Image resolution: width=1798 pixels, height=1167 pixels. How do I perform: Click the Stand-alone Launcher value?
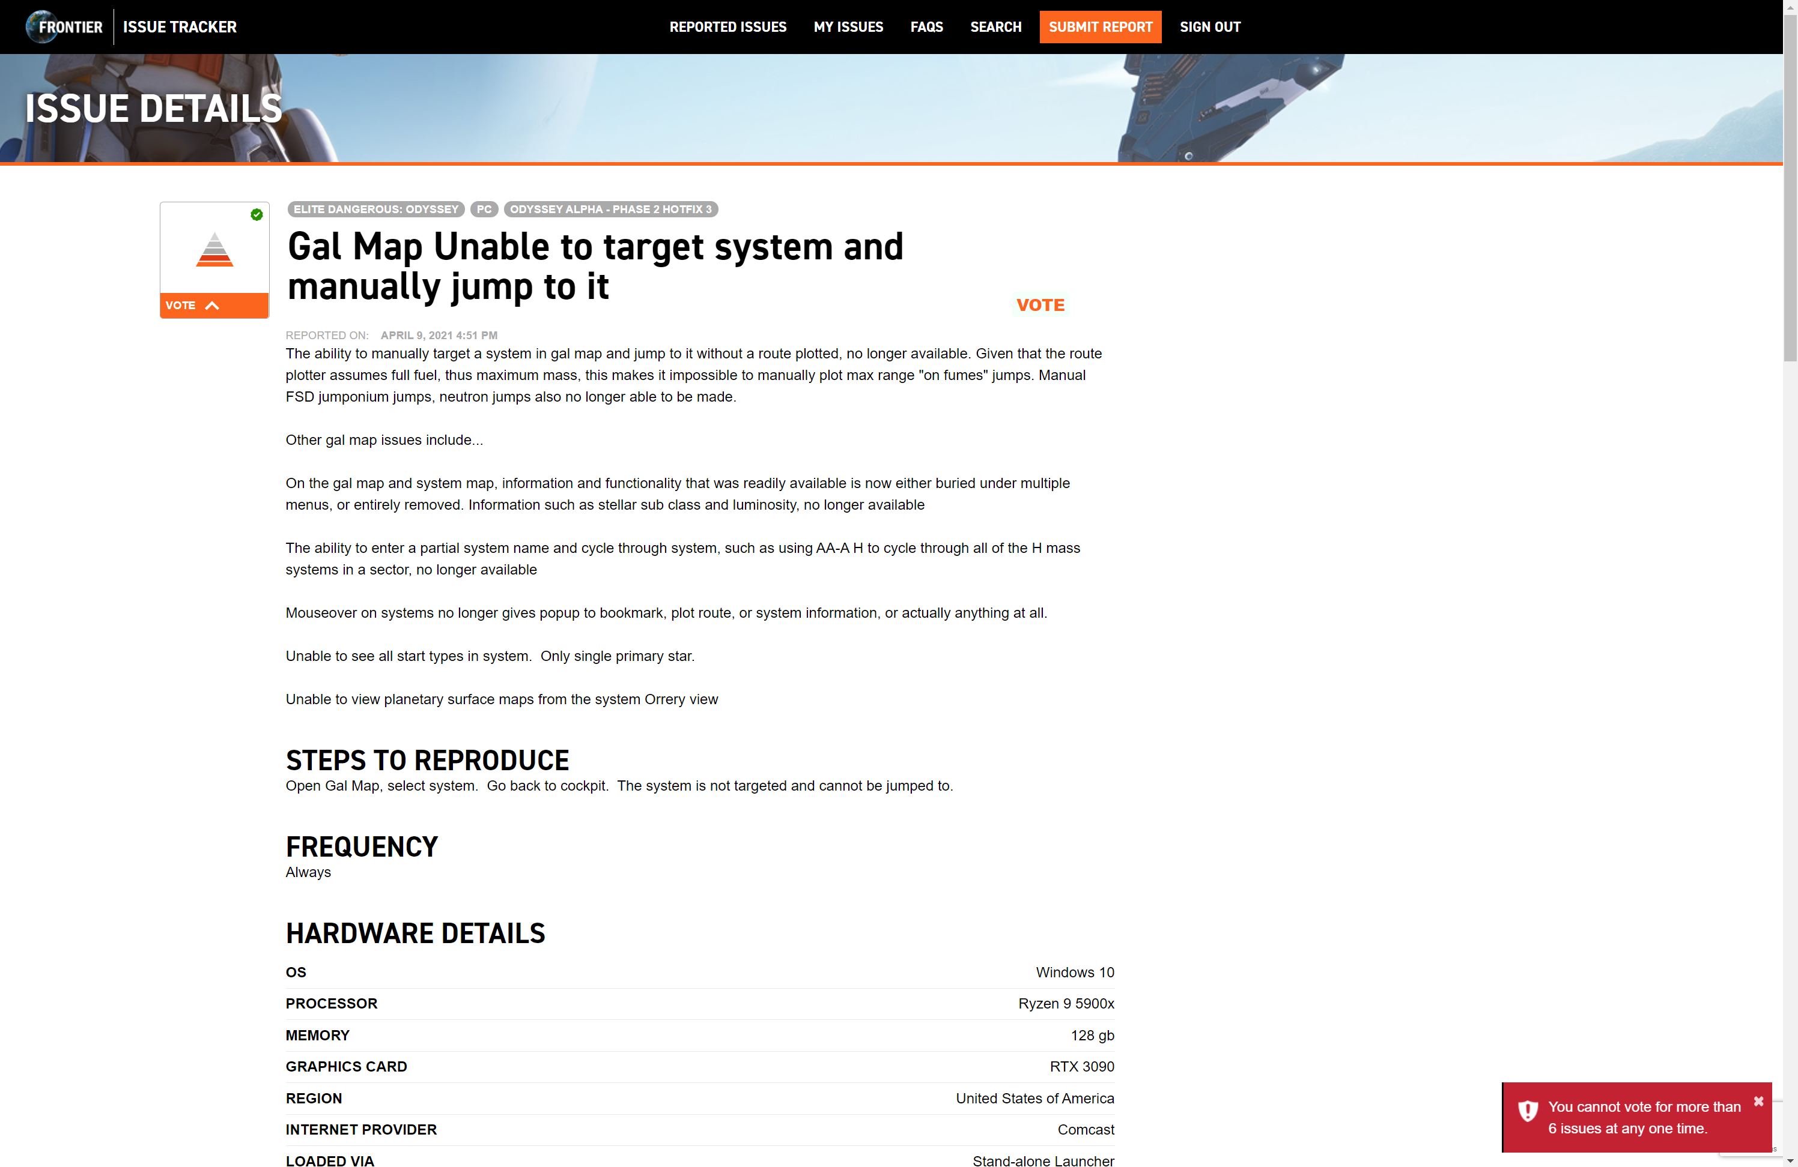point(1042,1160)
